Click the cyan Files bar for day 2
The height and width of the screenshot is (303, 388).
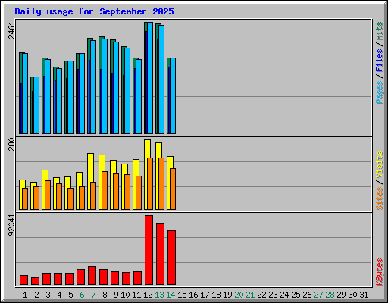[36, 105]
